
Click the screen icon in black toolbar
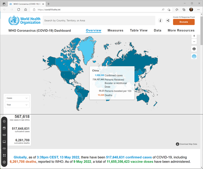4,141
